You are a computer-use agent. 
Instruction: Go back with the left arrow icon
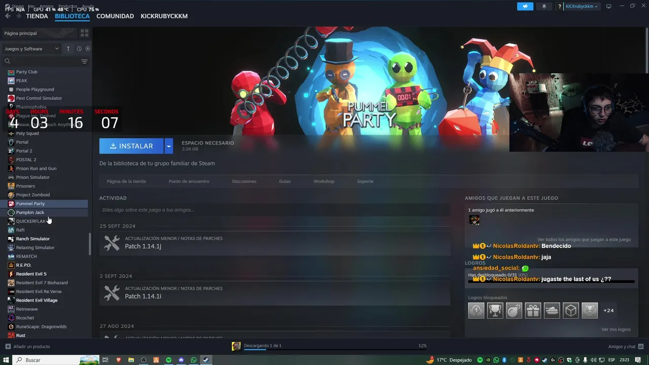tap(8, 16)
